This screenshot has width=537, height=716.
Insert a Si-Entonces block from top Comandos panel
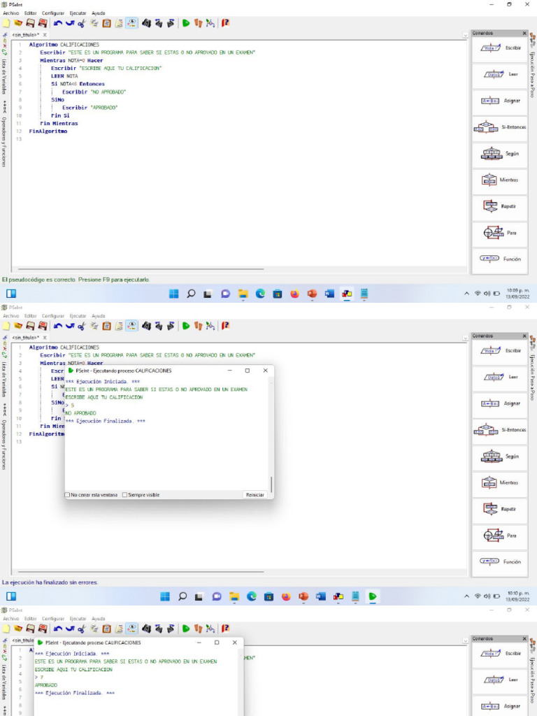coord(499,127)
